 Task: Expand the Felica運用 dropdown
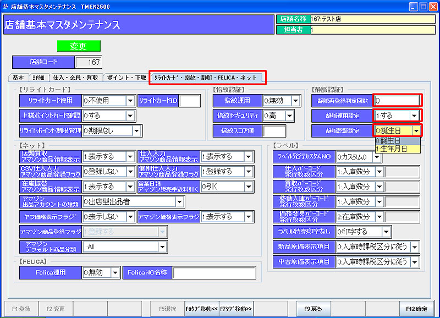[116, 272]
